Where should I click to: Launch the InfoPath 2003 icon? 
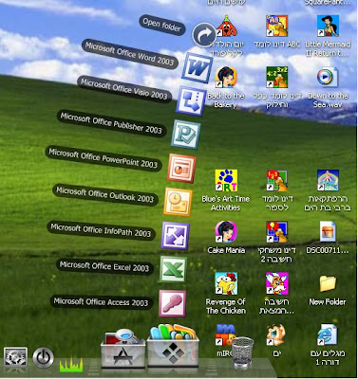point(175,236)
